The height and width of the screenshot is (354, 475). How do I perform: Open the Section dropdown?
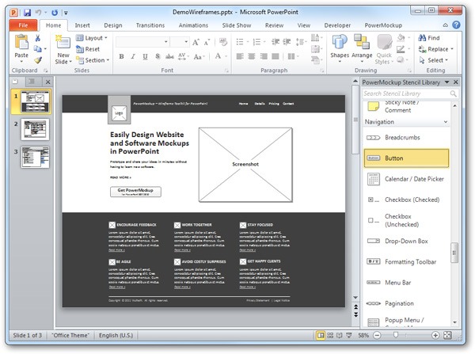point(93,60)
